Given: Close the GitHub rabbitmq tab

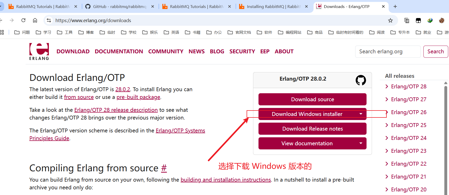Looking at the screenshot, I should 153,6.
